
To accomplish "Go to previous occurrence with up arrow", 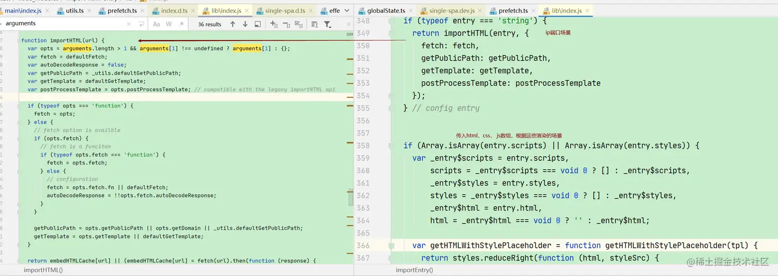I will tap(233, 24).
